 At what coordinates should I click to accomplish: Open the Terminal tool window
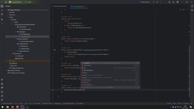2,92
